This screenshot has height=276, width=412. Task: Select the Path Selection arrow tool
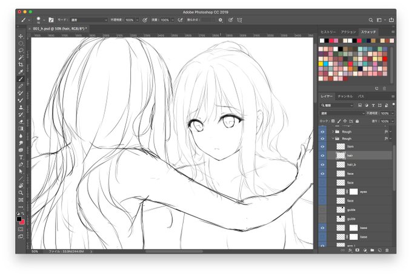pyautogui.click(x=21, y=171)
